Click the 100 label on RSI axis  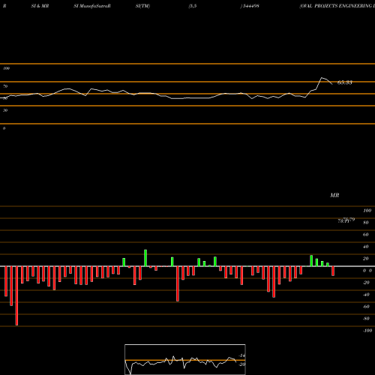pos(6,68)
